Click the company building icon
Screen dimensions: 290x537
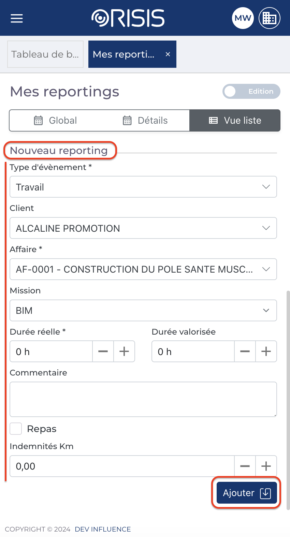pos(270,18)
